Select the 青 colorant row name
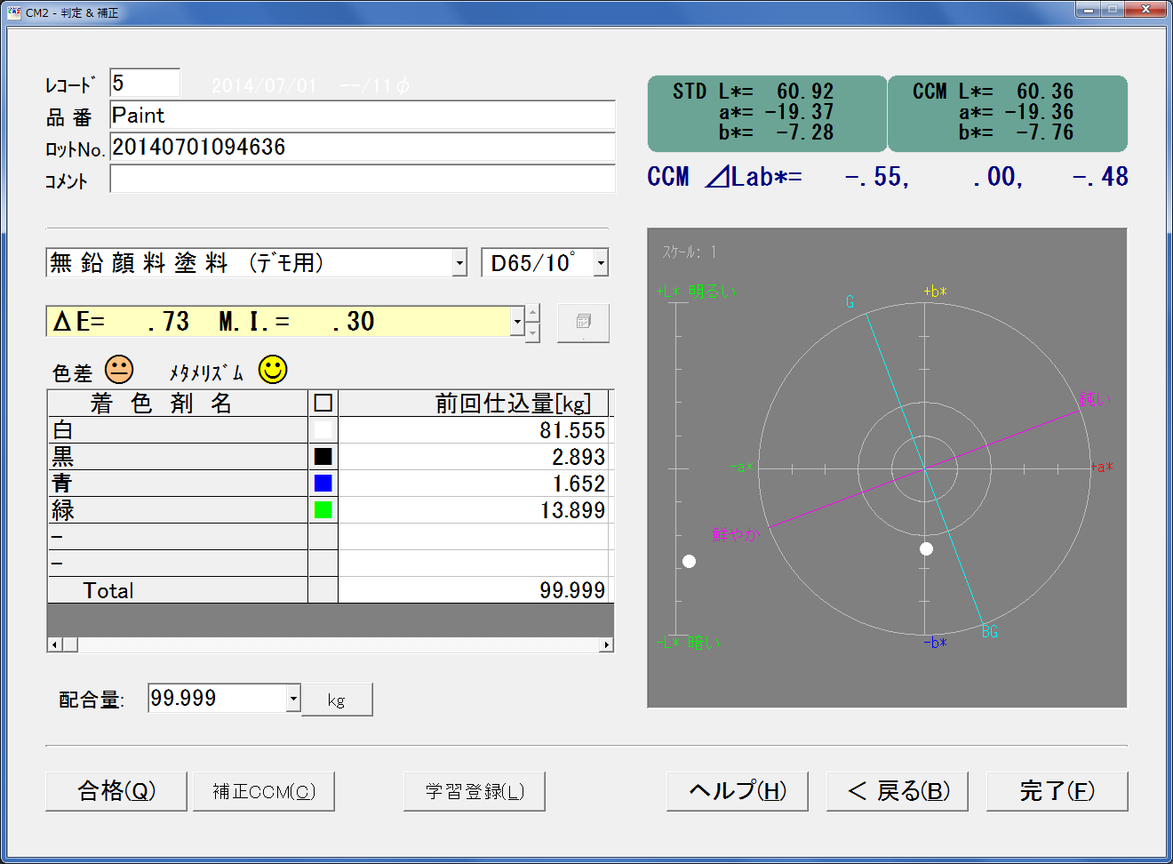Screen dimensions: 1173x864 [x=178, y=484]
